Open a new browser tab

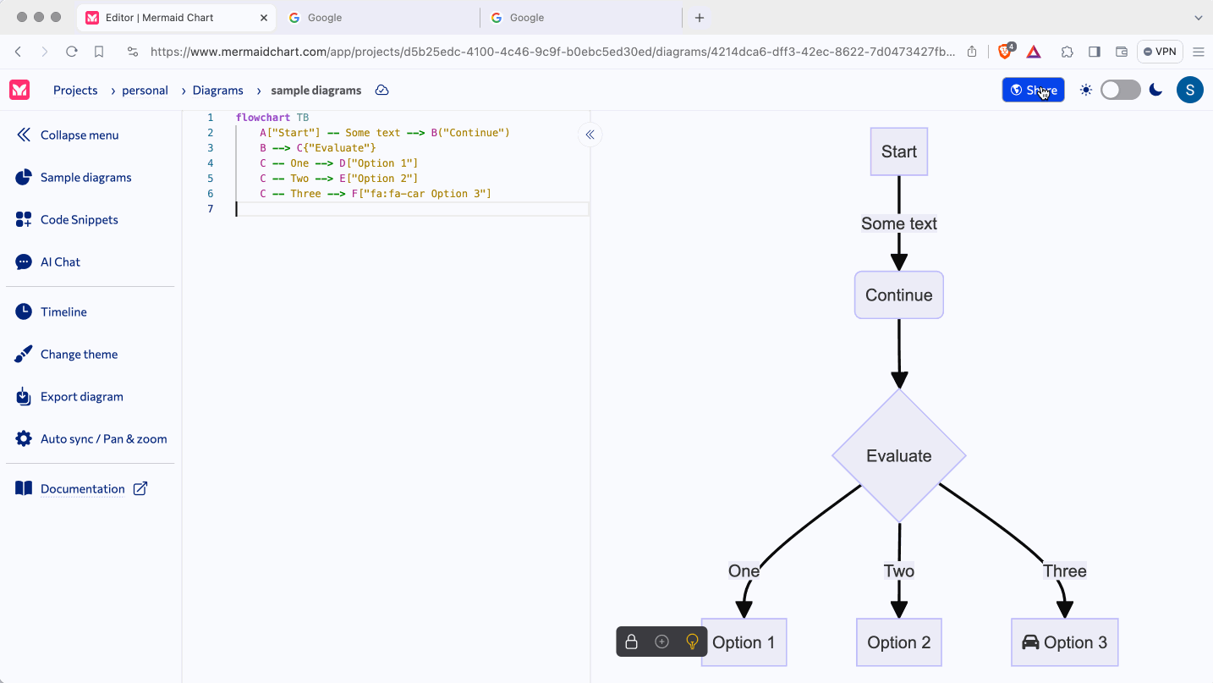click(700, 17)
